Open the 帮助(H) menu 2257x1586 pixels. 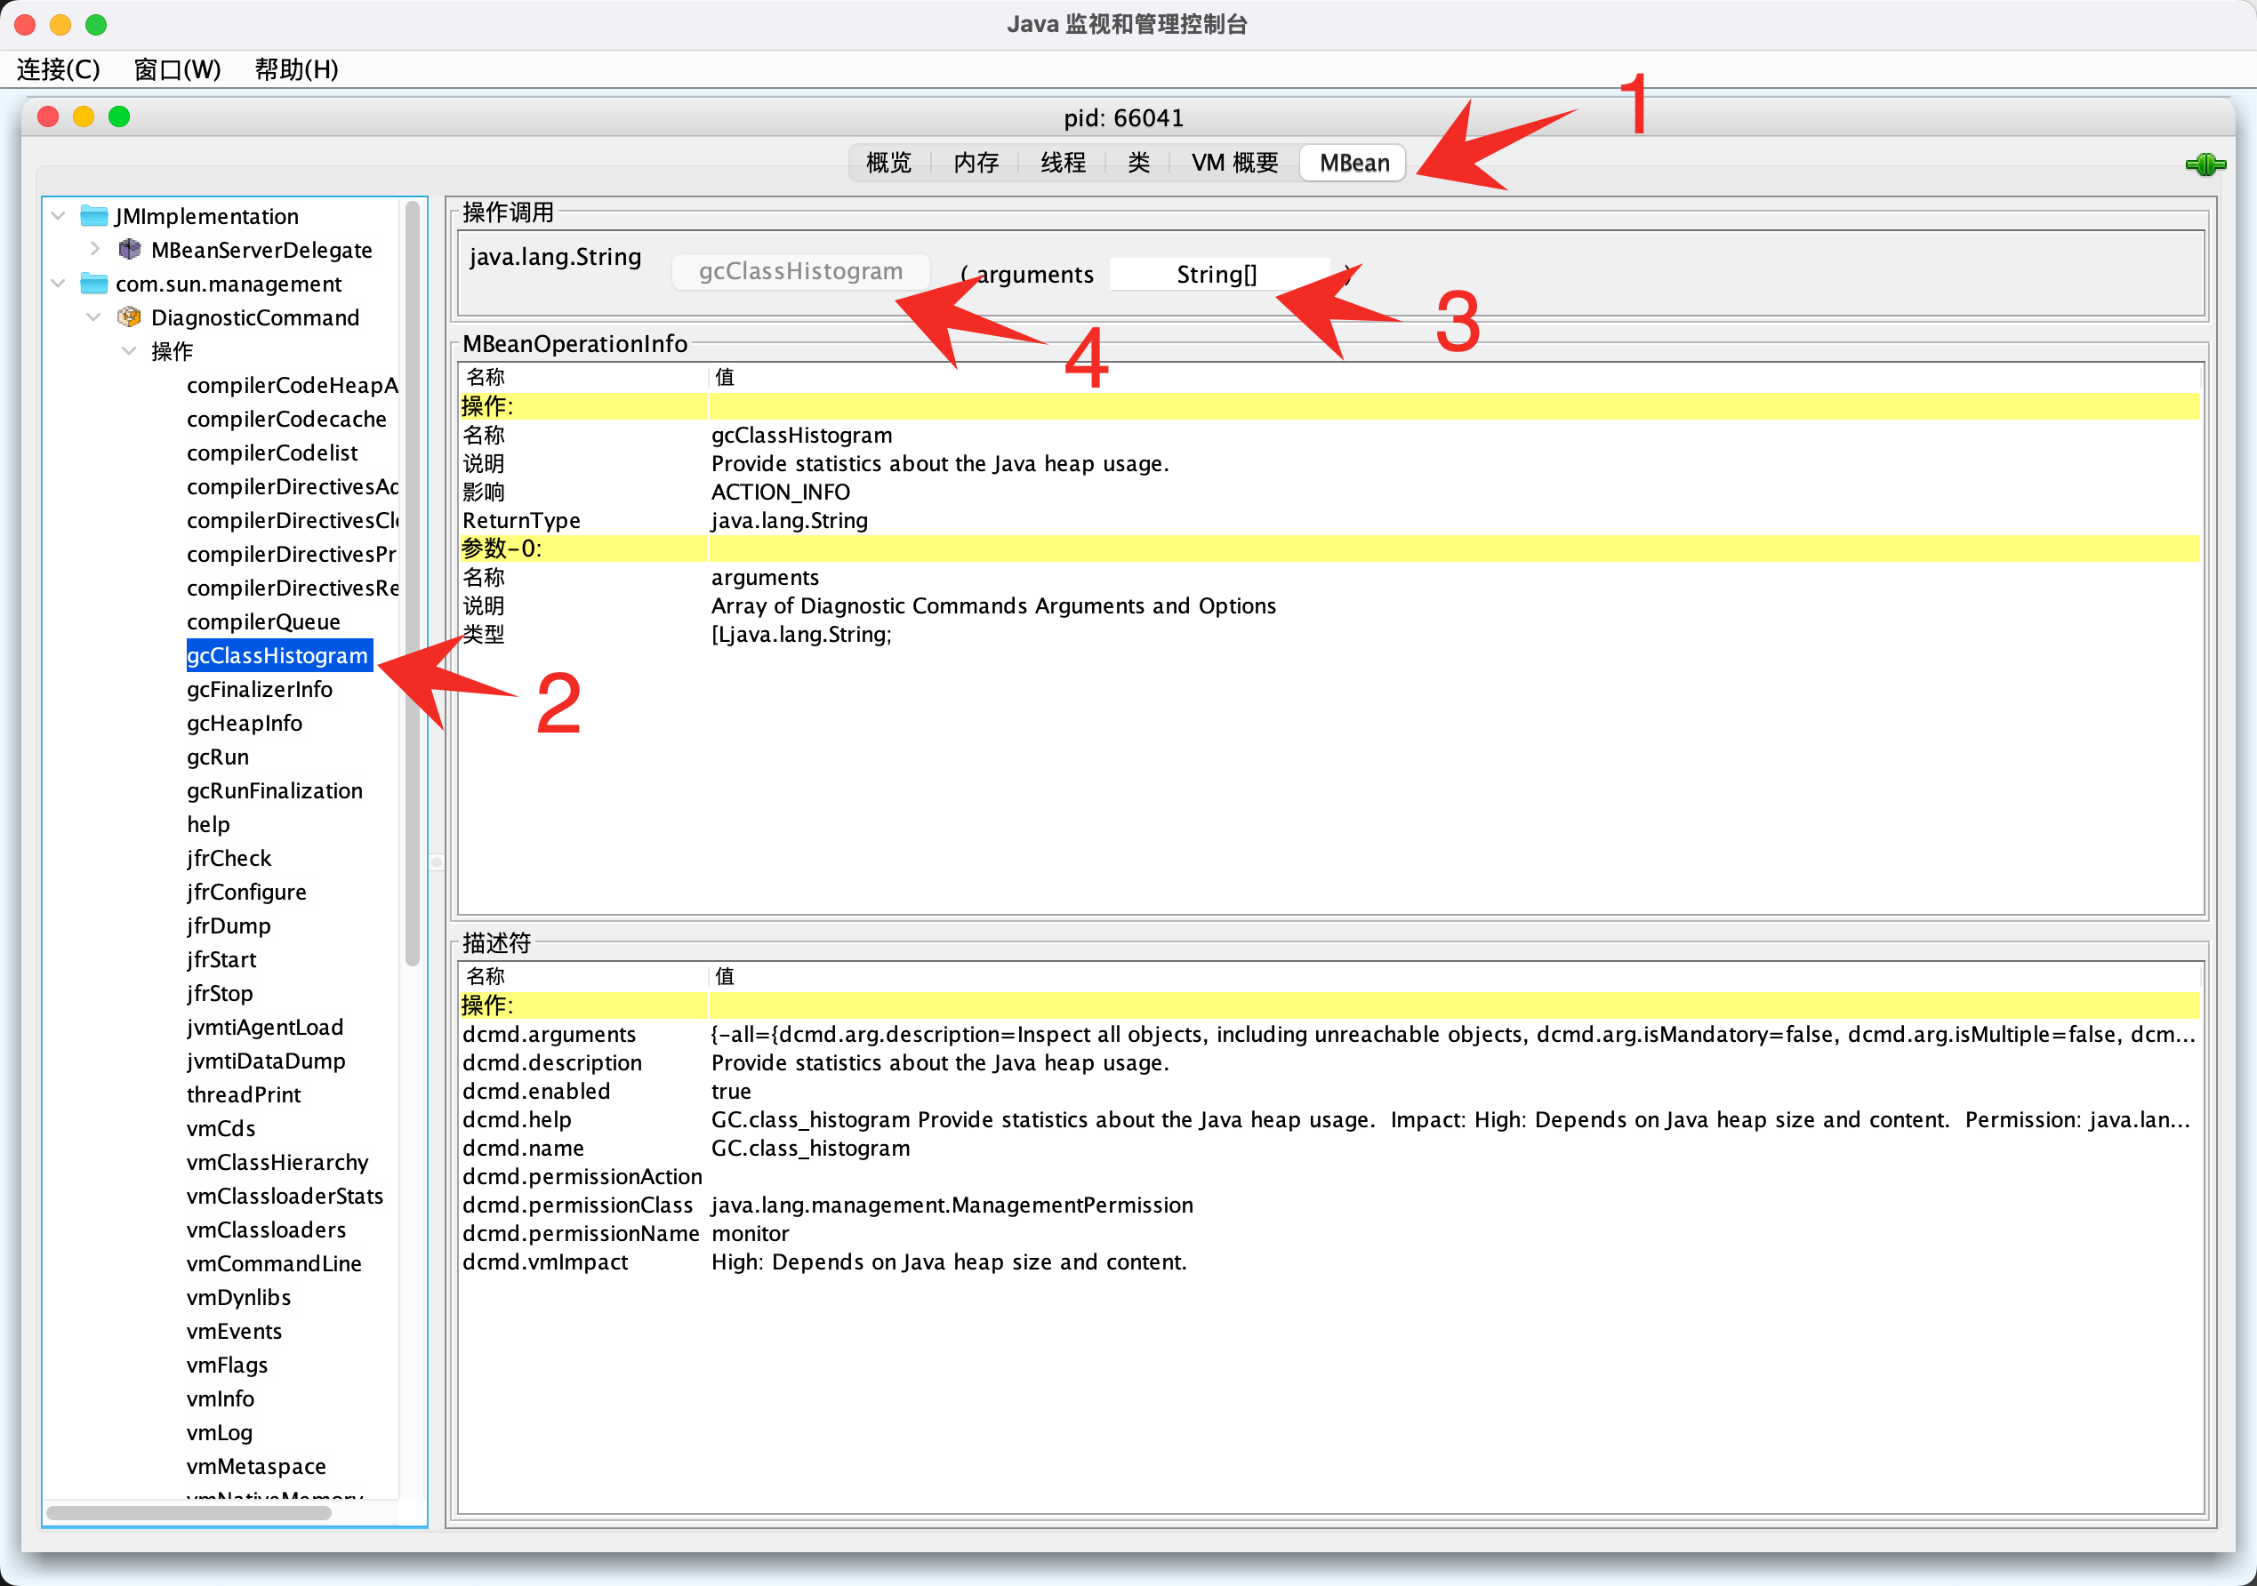coord(296,69)
